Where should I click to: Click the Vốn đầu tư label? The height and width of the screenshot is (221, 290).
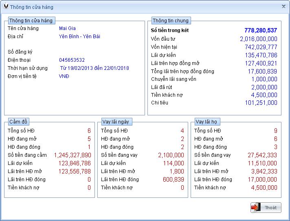click(163, 39)
